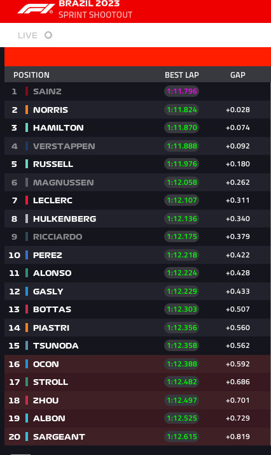Click the LIVE label text

27,36
